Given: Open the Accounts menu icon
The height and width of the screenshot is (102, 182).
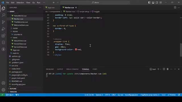Looking at the screenshot, I should click(x=3, y=83).
